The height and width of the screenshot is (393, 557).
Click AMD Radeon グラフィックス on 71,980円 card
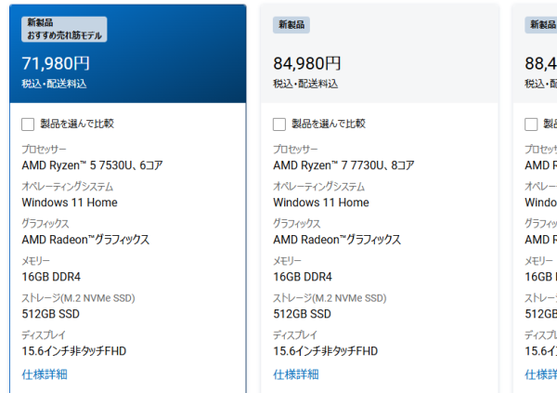point(85,240)
